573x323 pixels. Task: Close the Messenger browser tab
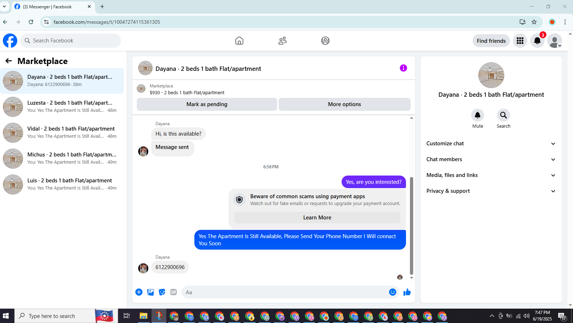point(89,6)
